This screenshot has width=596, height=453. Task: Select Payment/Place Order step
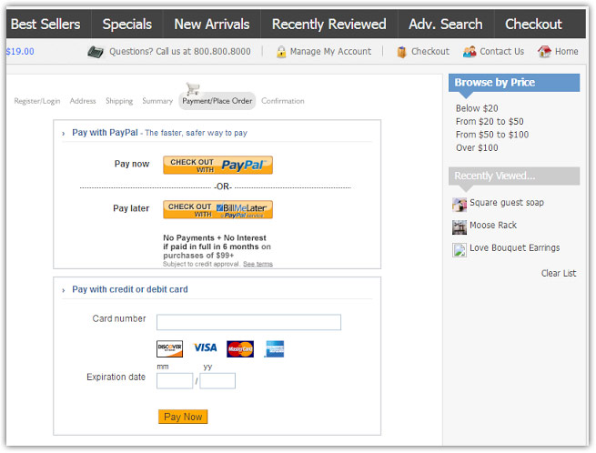(217, 101)
